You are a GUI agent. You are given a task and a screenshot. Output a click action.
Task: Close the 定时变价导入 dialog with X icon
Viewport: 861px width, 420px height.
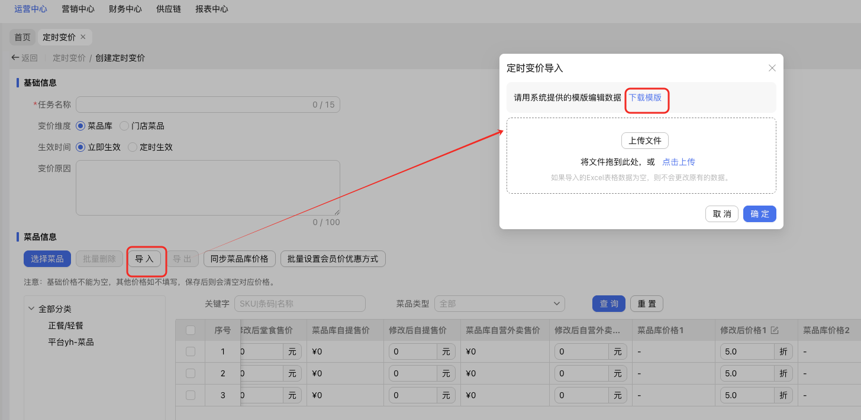(x=772, y=68)
